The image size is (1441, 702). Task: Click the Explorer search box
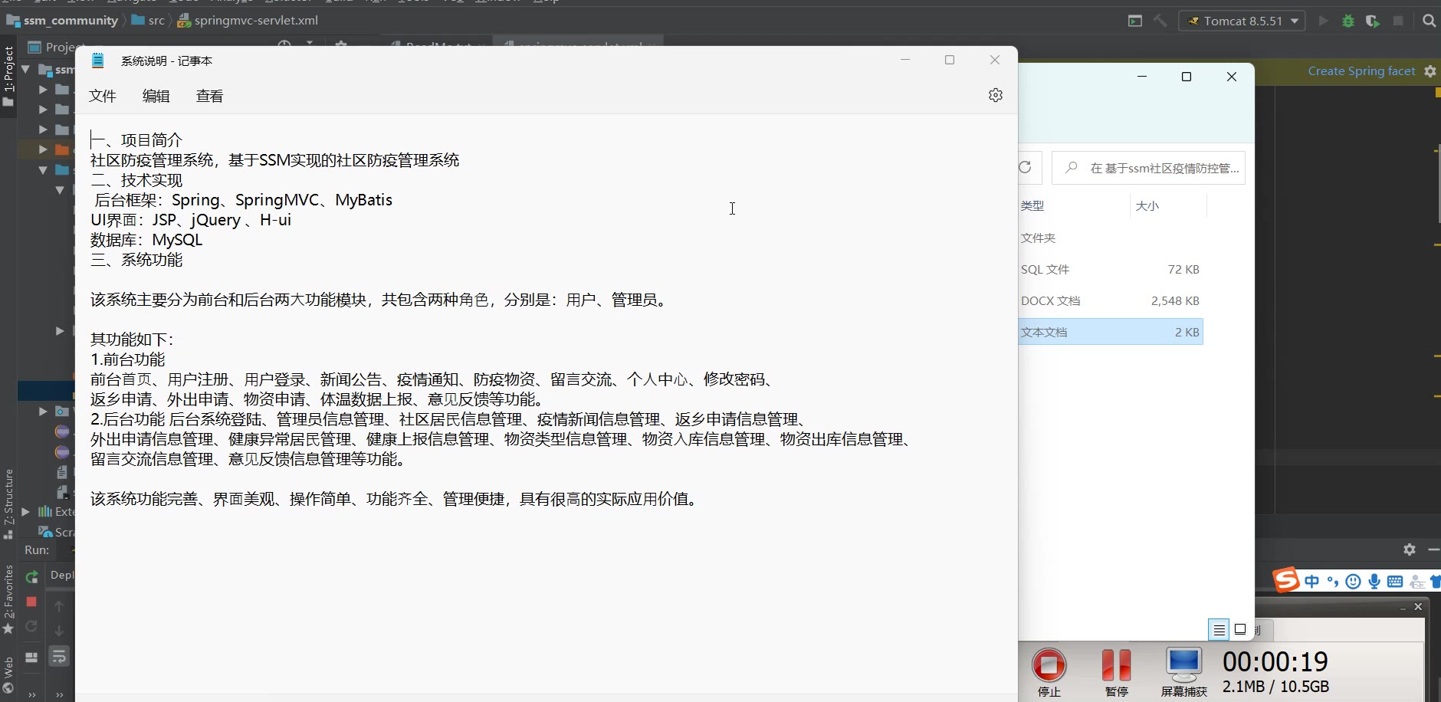[x=1148, y=168]
